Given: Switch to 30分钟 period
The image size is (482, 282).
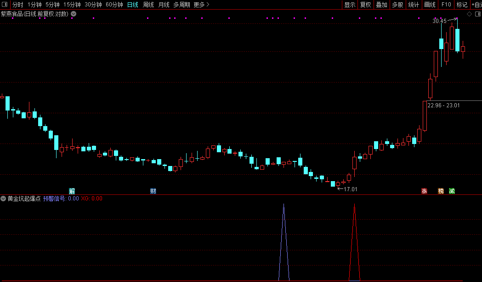Looking at the screenshot, I should click(x=93, y=5).
